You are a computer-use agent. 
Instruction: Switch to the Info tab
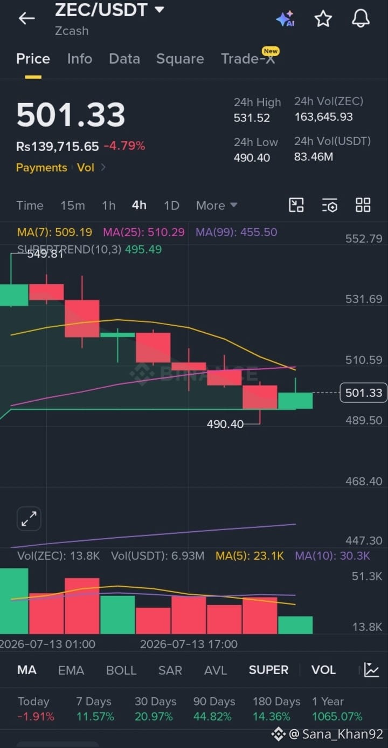pos(80,59)
